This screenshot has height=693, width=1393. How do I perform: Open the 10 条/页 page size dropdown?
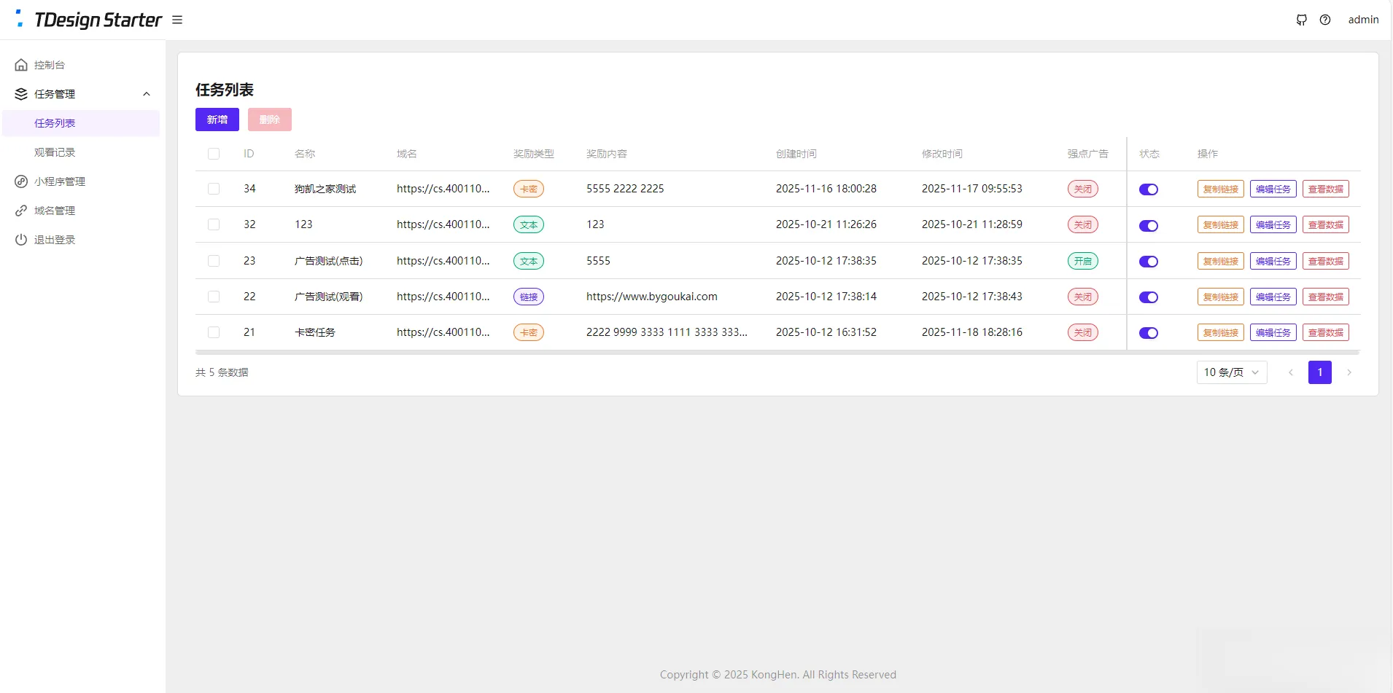(1231, 372)
